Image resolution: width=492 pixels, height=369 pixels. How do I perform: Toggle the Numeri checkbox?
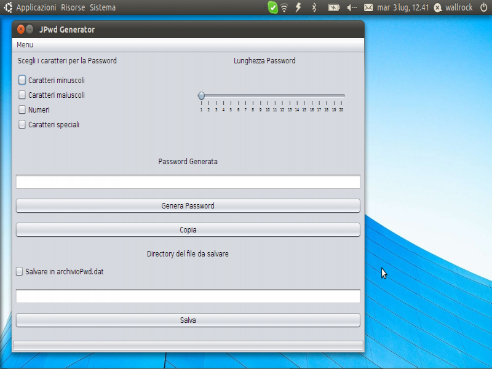22,109
